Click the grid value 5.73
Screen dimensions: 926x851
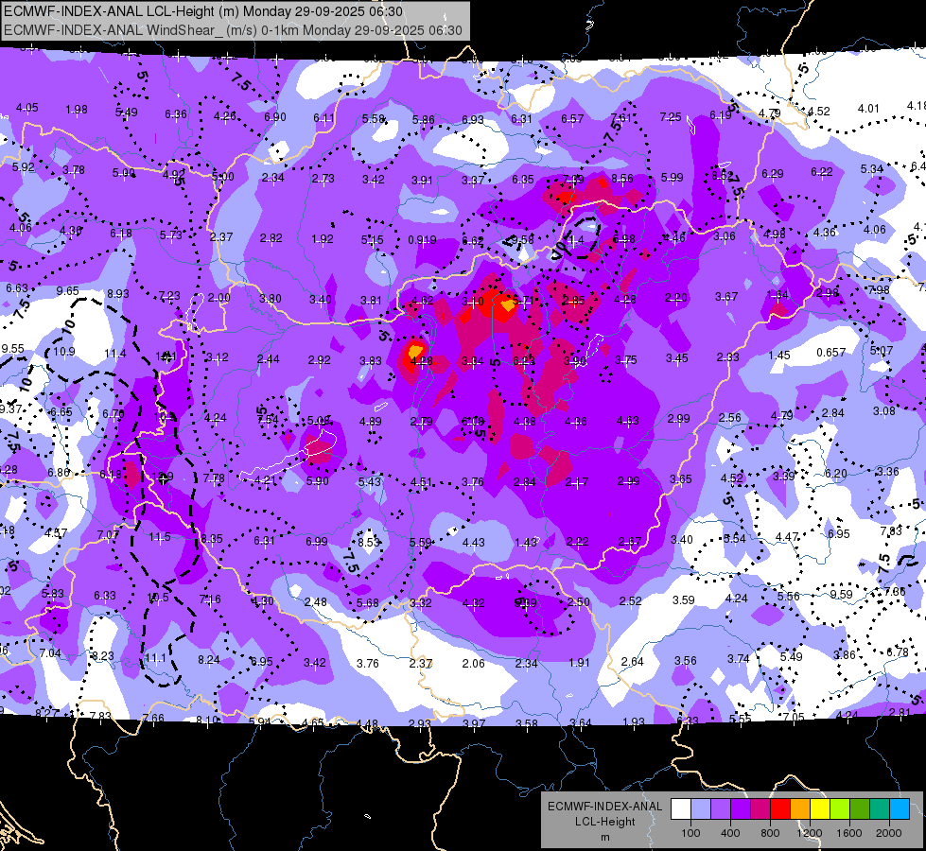coord(170,235)
